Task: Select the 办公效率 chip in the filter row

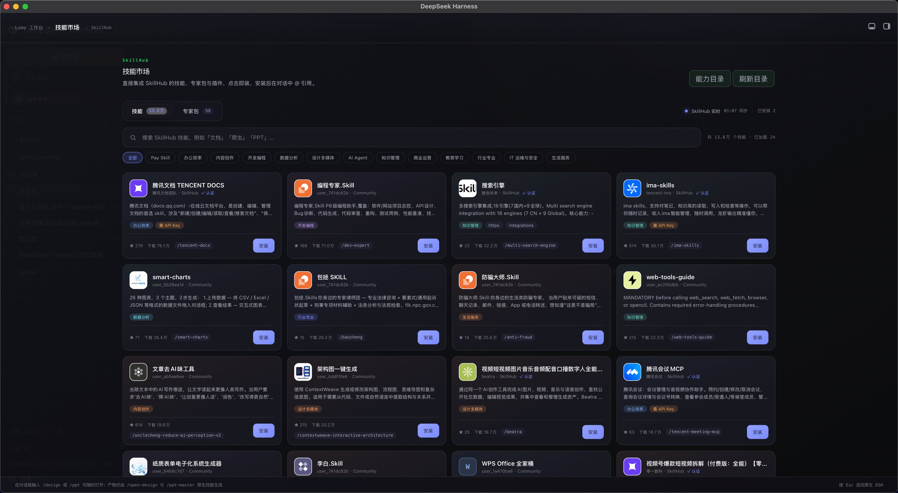Action: tap(193, 158)
